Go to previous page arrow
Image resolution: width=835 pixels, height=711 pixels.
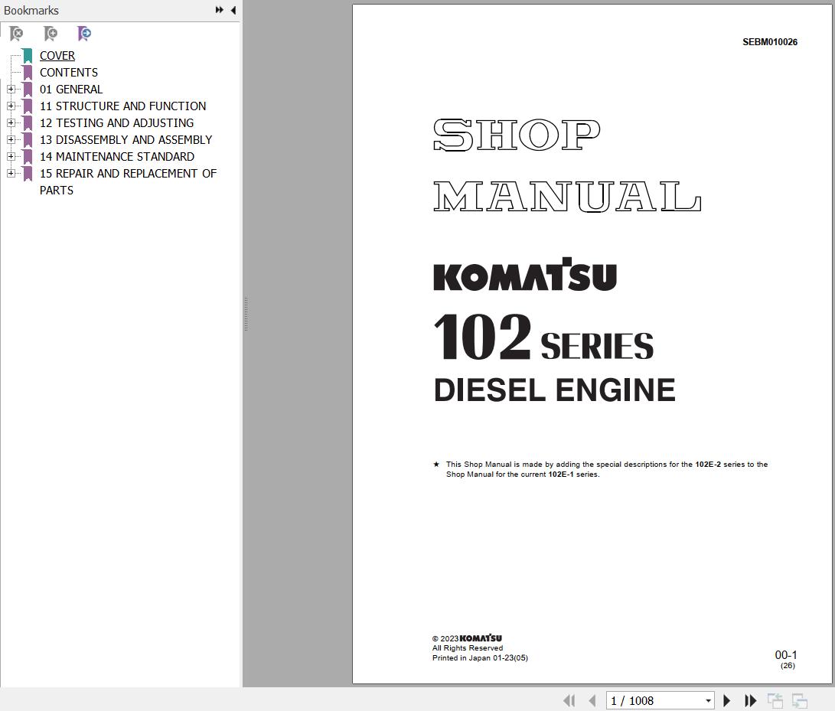(x=592, y=700)
